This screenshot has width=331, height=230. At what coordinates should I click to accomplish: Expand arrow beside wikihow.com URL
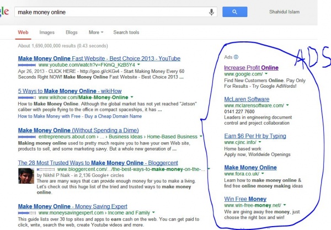pyautogui.click(x=132, y=97)
